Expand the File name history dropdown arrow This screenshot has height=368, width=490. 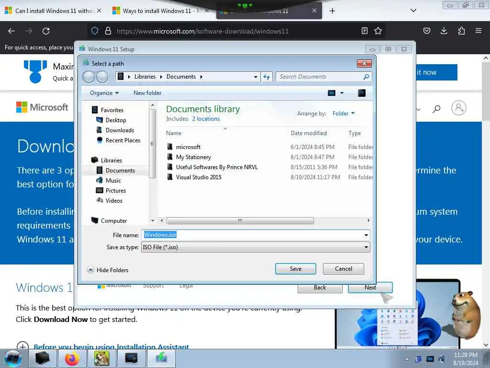tap(366, 235)
